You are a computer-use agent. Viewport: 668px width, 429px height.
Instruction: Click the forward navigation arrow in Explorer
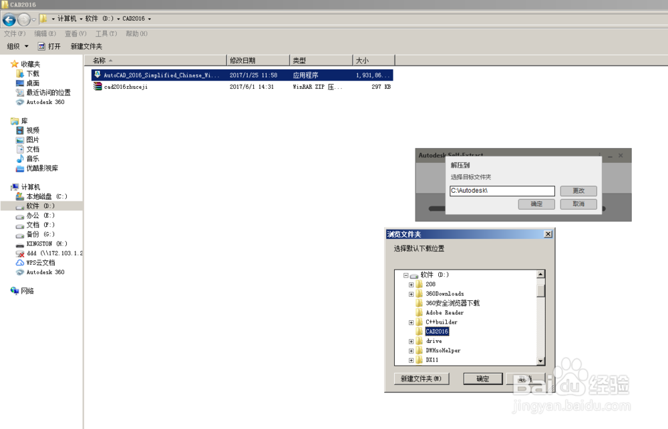click(24, 19)
